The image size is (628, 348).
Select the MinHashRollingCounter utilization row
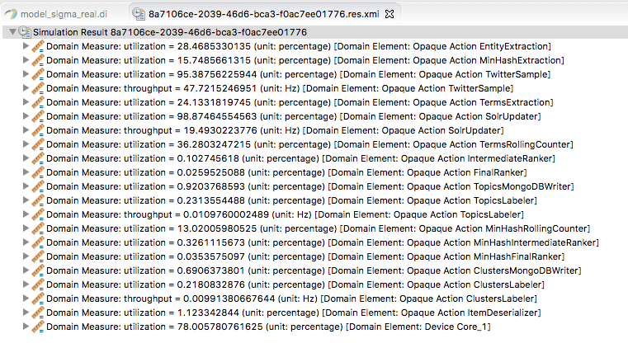(318, 228)
